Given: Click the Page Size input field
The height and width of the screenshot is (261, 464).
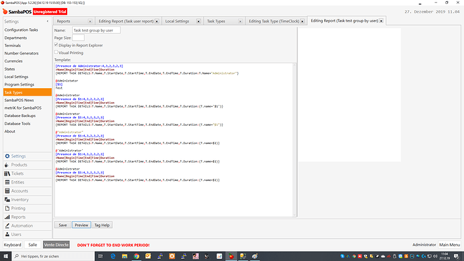Looking at the screenshot, I should coord(79,38).
